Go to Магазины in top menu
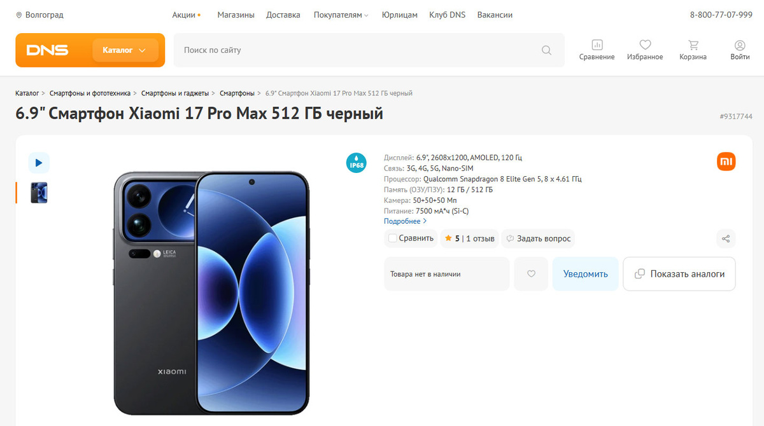The width and height of the screenshot is (764, 426). pos(236,15)
